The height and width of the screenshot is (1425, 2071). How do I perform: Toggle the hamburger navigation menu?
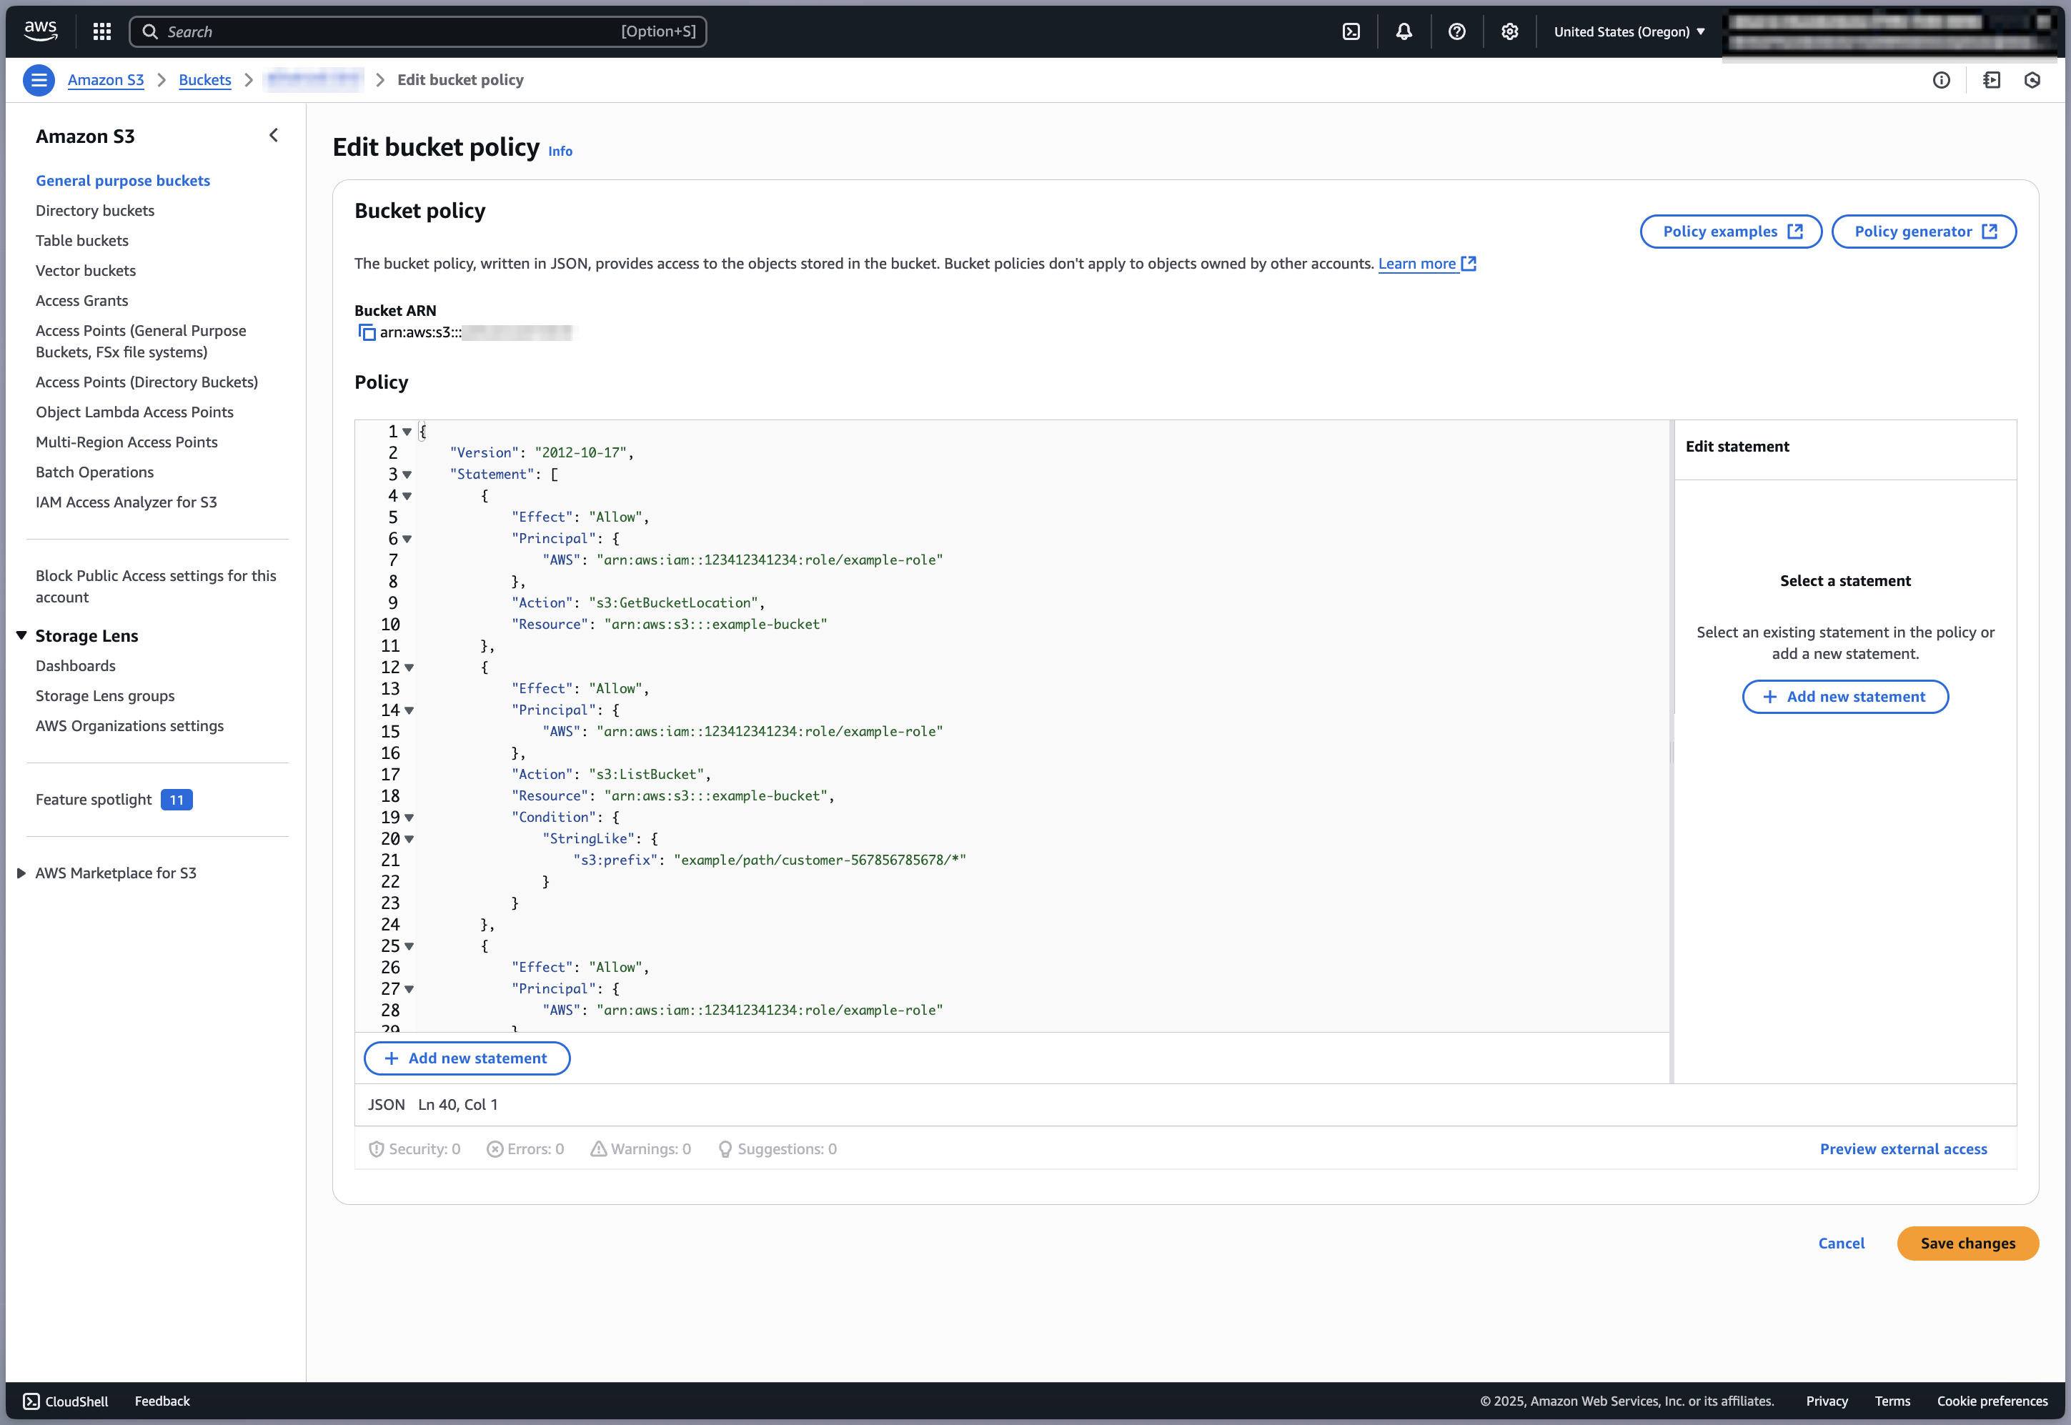click(x=39, y=80)
